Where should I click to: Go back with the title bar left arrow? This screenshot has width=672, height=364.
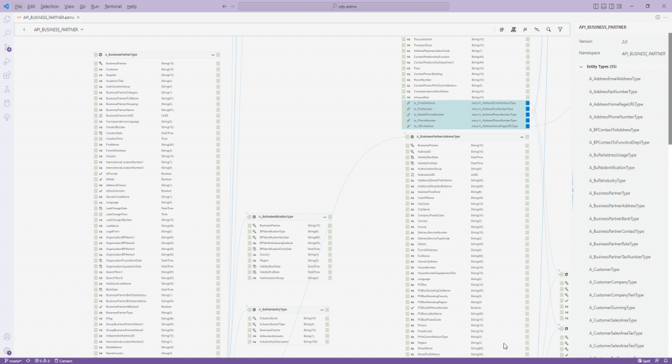(x=224, y=7)
